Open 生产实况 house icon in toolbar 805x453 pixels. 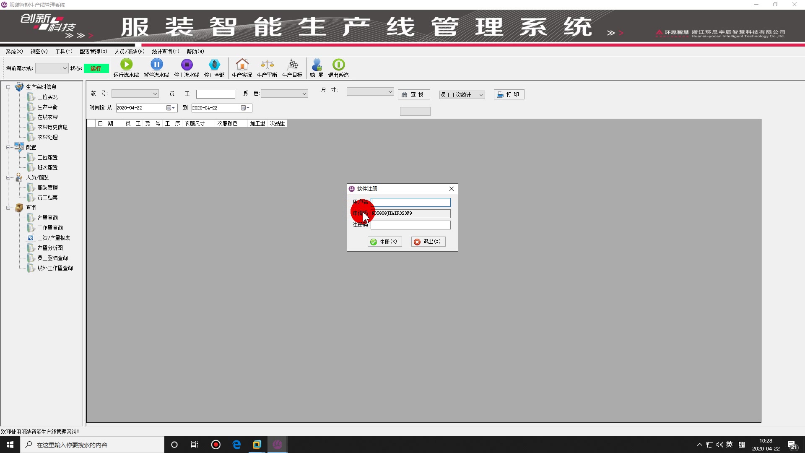(242, 65)
